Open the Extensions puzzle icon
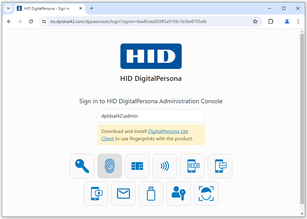Image resolution: width=307 pixels, height=219 pixels. pos(271,21)
